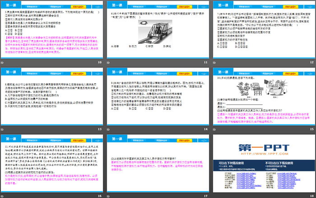This screenshot has width=316, height=198.
Task: Click the 第一课 title block in slide 14
Action: (x=117, y=72)
